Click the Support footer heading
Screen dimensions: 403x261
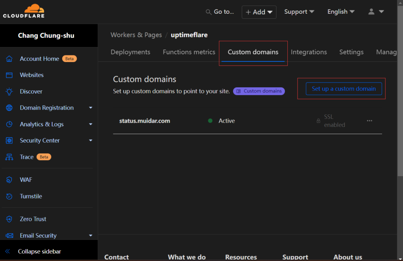tap(295, 257)
